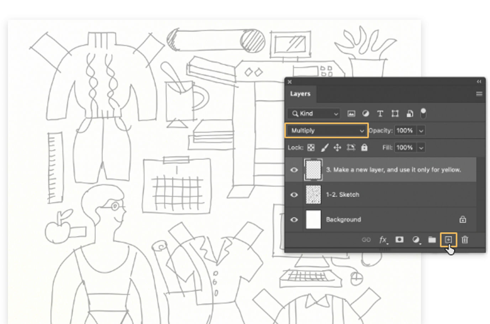Click the 'Opacity:' label

(x=380, y=130)
